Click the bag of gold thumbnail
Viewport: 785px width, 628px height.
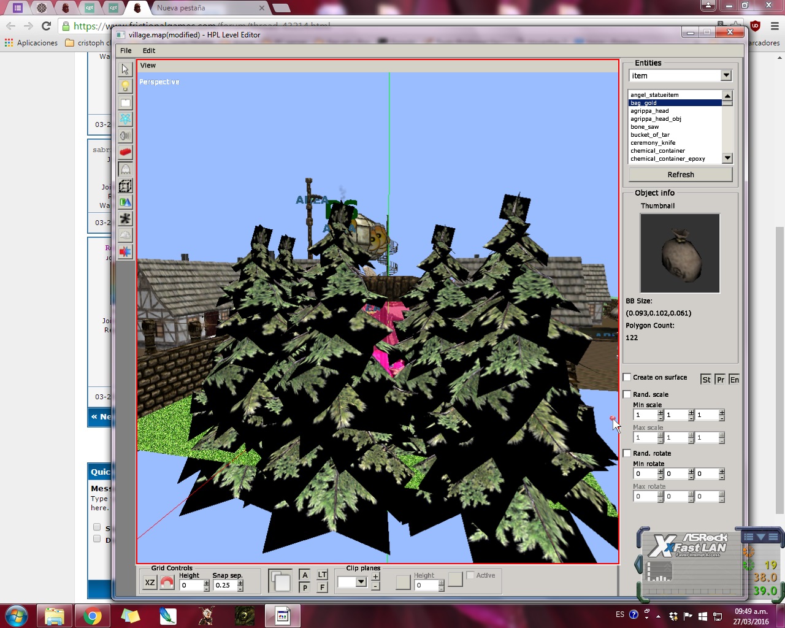(x=680, y=253)
